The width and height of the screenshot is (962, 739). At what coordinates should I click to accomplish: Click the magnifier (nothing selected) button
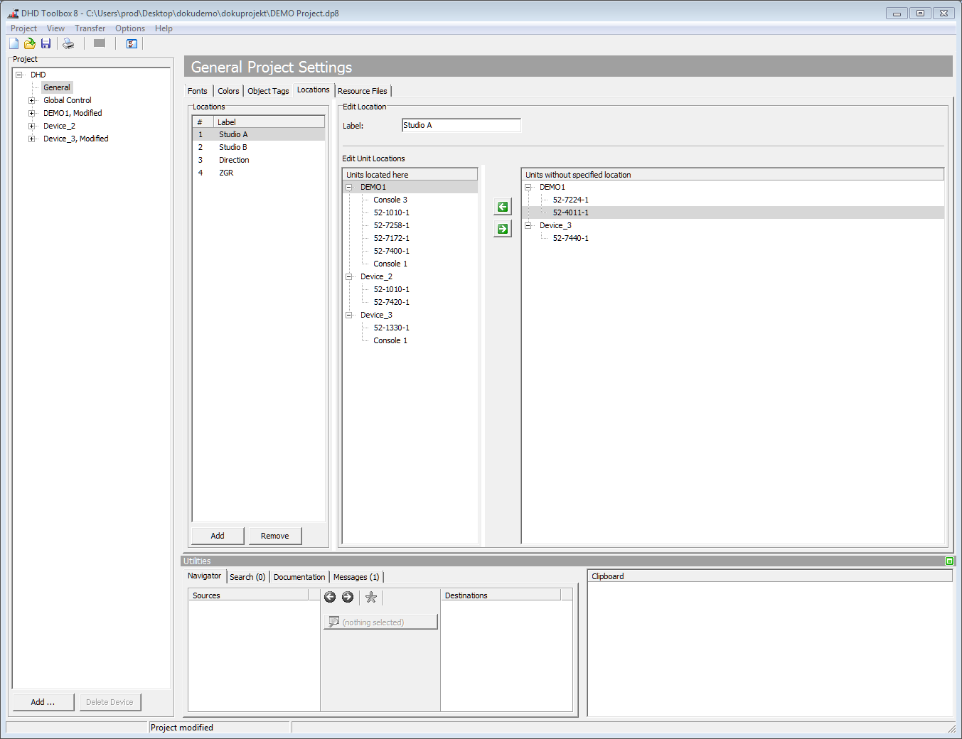(380, 621)
